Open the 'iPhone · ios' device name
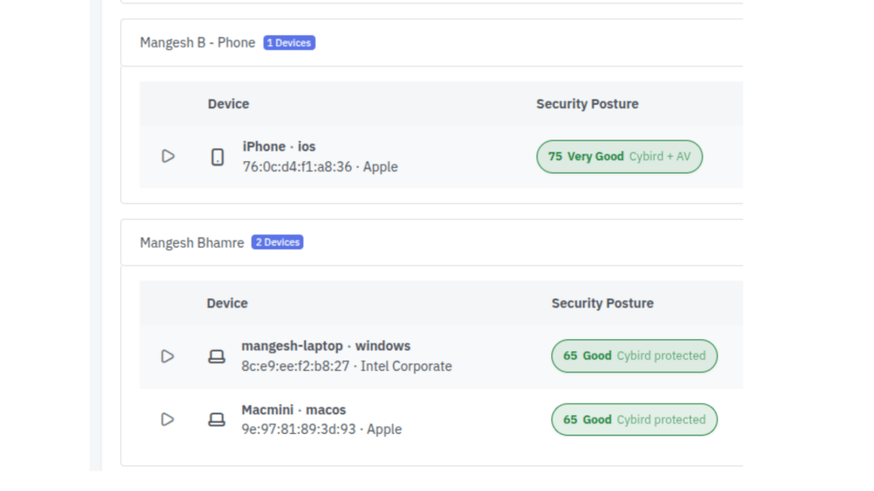Image resolution: width=874 pixels, height=491 pixels. point(279,147)
